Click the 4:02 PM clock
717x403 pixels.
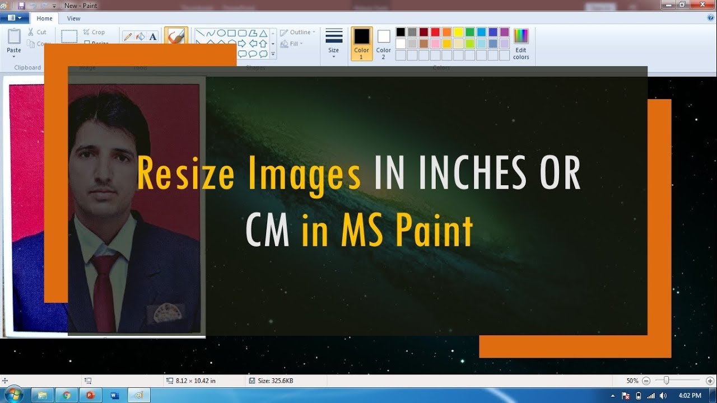tap(690, 396)
